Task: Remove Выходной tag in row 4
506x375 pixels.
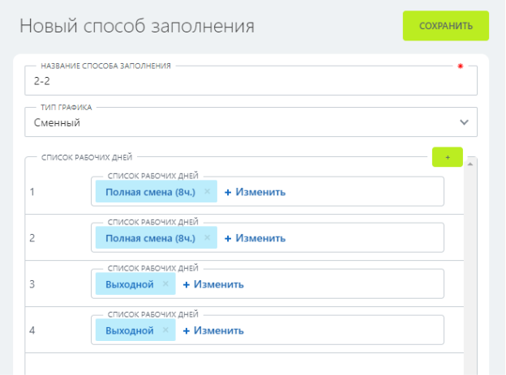Action: click(165, 330)
